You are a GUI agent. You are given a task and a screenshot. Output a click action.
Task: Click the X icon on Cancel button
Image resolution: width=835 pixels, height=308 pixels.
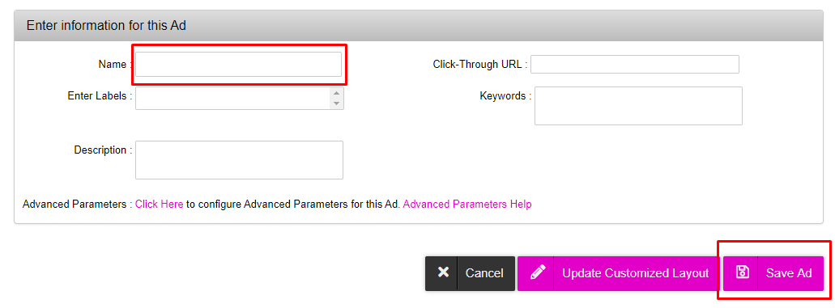442,272
